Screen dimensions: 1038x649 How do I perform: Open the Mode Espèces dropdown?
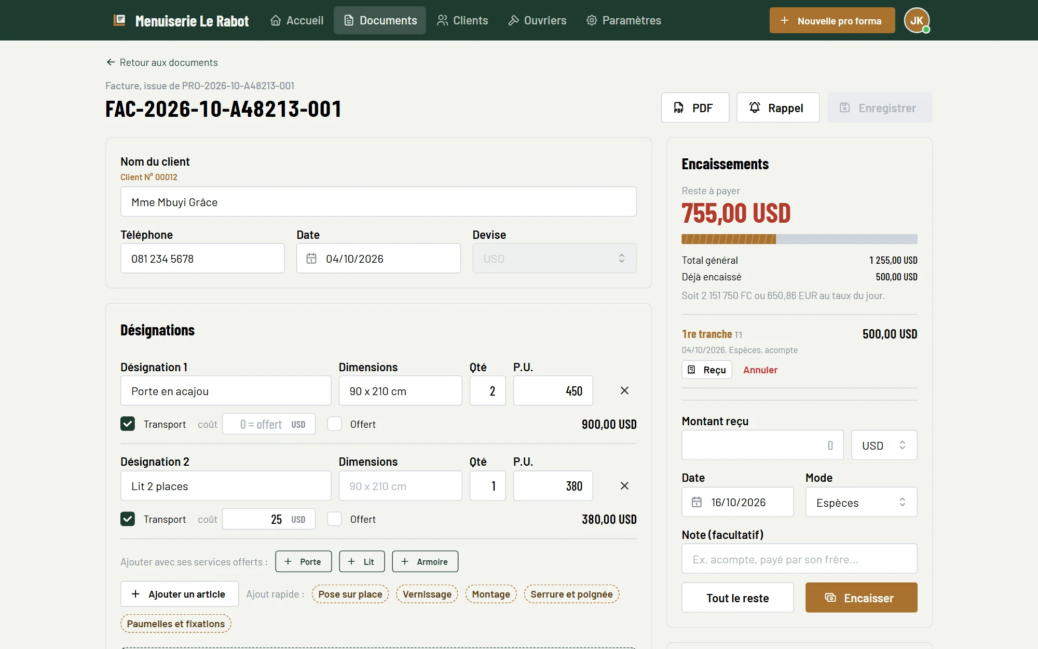(x=861, y=502)
